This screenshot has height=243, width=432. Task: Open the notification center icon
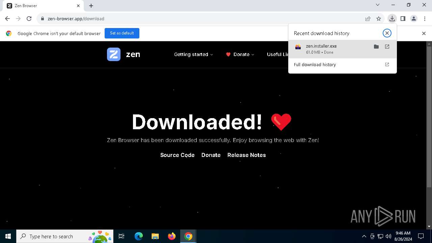click(x=421, y=236)
